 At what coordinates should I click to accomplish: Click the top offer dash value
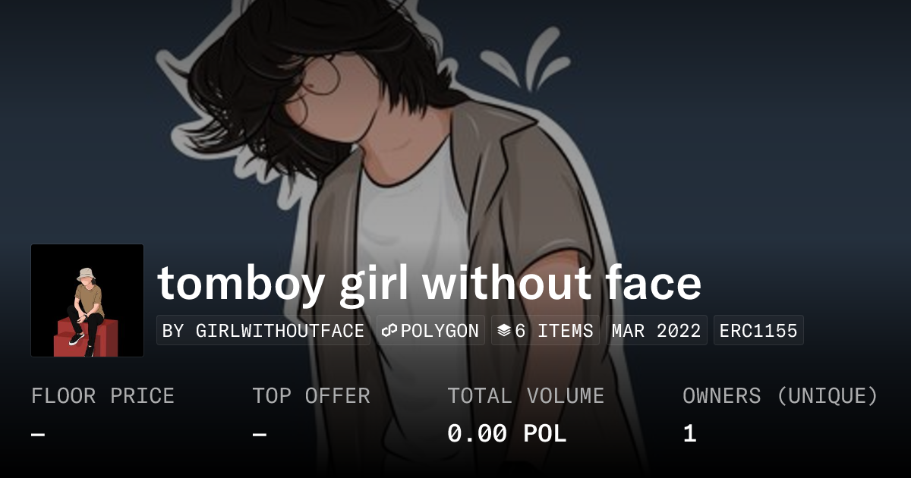[x=260, y=435]
